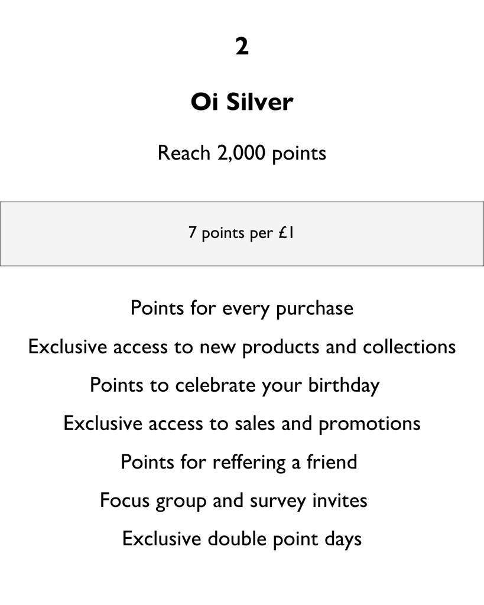Click the word Oi in the heading

(204, 102)
